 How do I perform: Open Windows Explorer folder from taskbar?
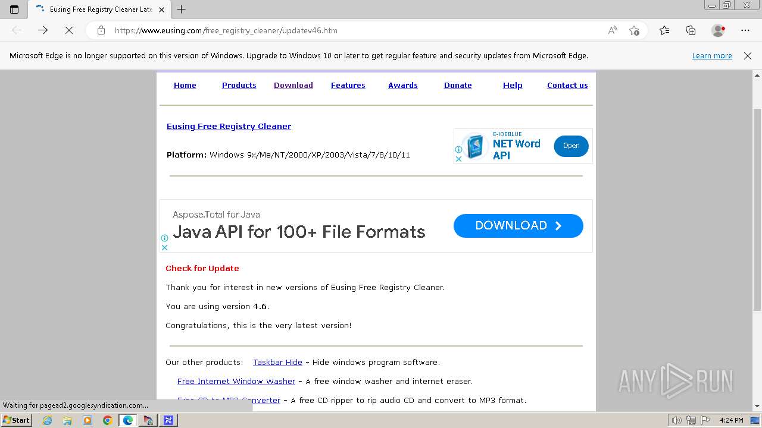pos(67,420)
